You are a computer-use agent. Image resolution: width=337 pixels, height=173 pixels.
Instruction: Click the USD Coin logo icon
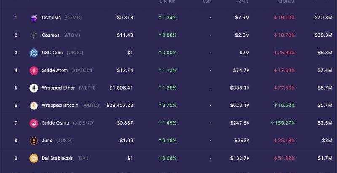(x=34, y=53)
